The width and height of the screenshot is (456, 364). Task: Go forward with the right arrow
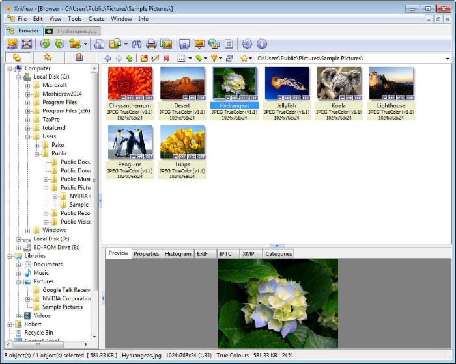(x=119, y=58)
